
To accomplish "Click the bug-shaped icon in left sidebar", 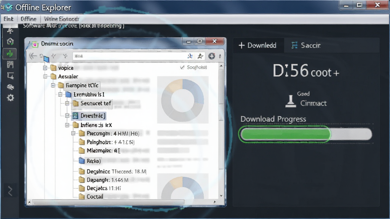I will [10, 87].
